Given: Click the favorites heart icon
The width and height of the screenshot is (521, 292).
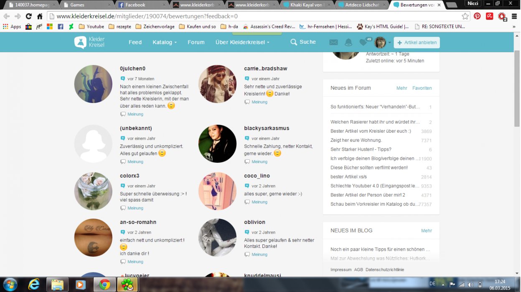Looking at the screenshot, I should [x=363, y=43].
